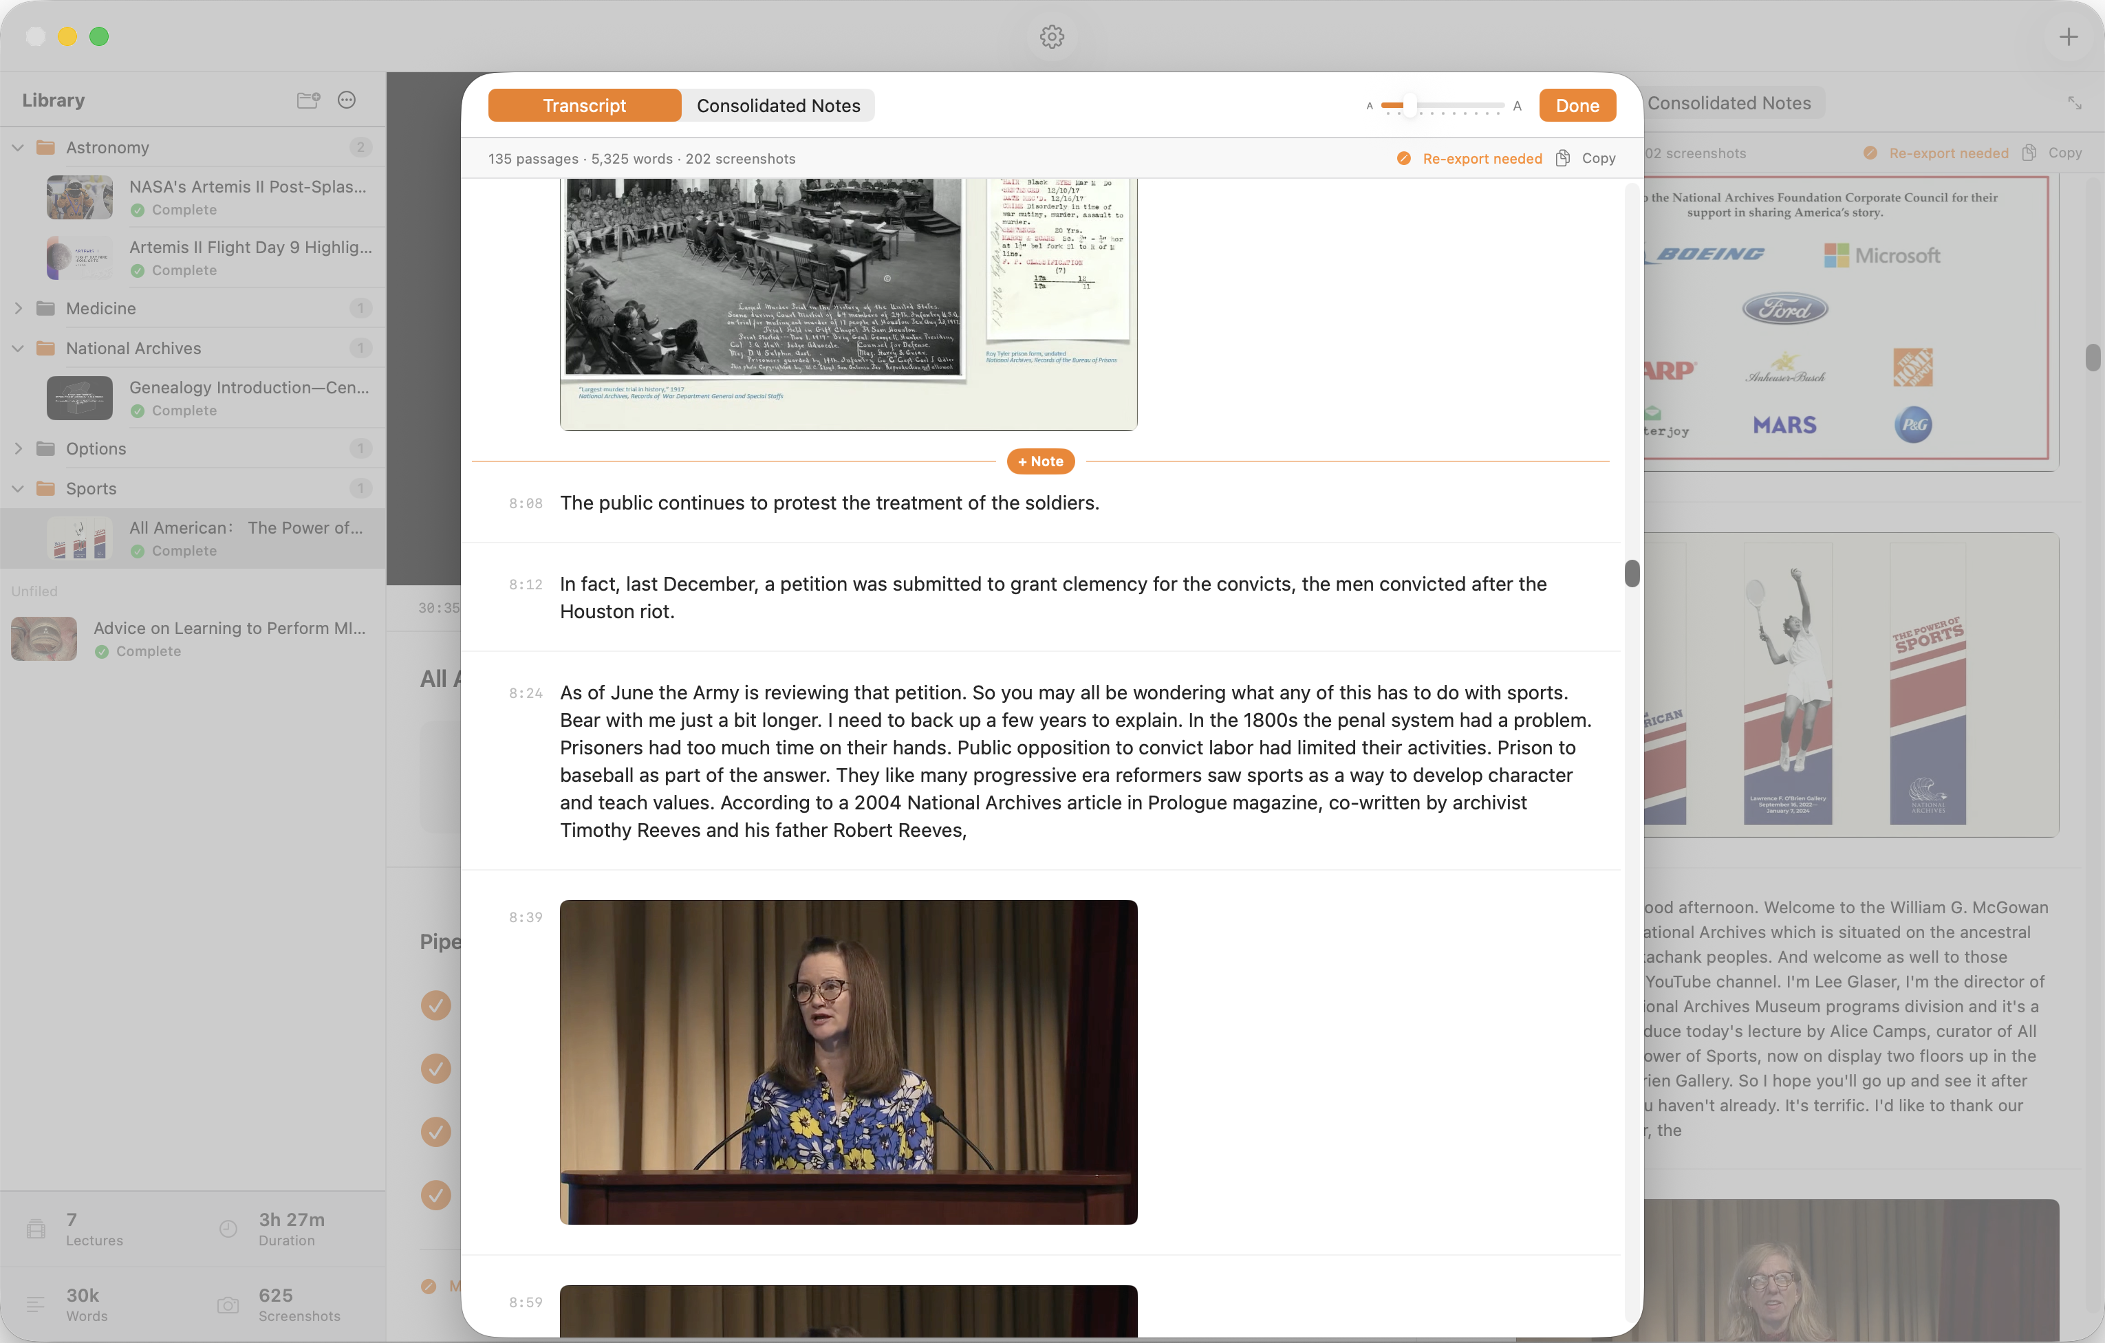Image resolution: width=2105 pixels, height=1343 pixels.
Task: Click the 8:24 timestamp
Action: click(x=526, y=694)
